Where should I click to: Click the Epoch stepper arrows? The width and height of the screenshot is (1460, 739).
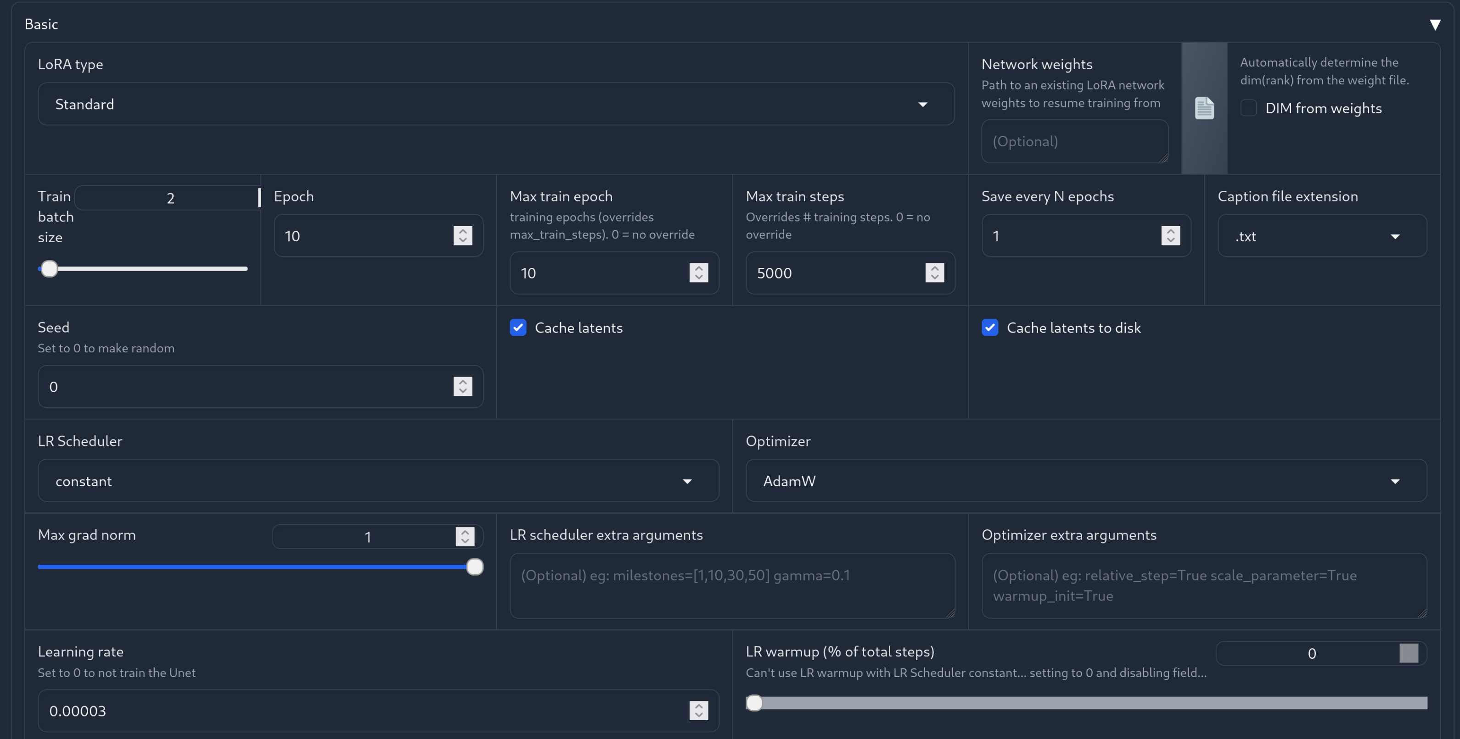pos(462,236)
